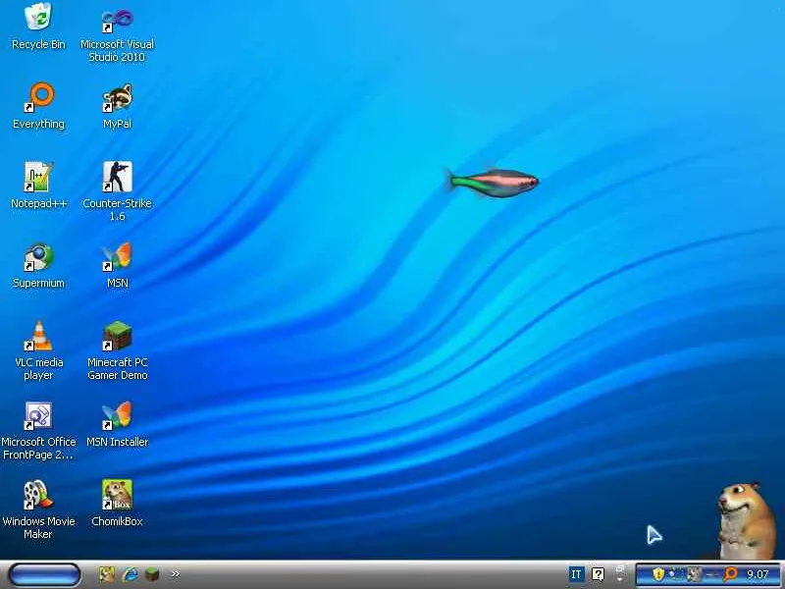Launch Internet Explorer from Quick Launch
Image resolution: width=785 pixels, height=589 pixels.
(131, 574)
